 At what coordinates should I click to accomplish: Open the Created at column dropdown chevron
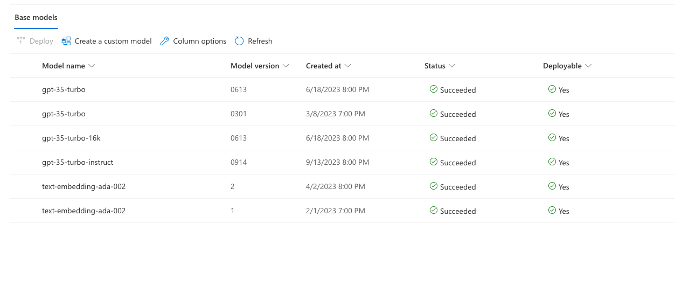(x=348, y=66)
